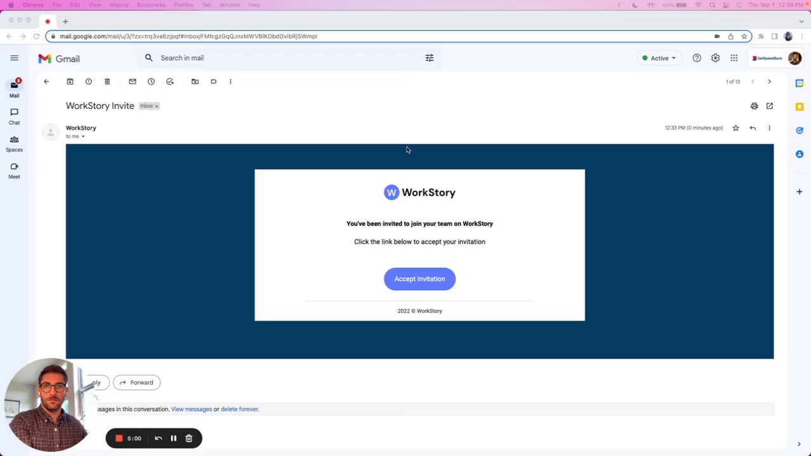Open the Chrome menu in menu bar
The height and width of the screenshot is (456, 811).
pos(33,5)
